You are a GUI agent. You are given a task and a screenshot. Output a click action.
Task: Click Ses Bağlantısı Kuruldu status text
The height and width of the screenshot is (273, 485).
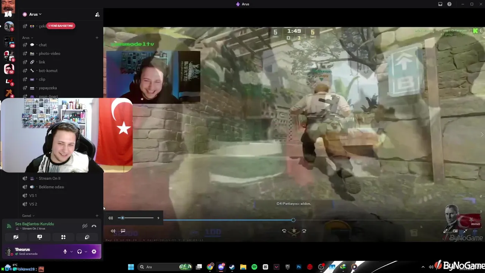click(x=34, y=224)
